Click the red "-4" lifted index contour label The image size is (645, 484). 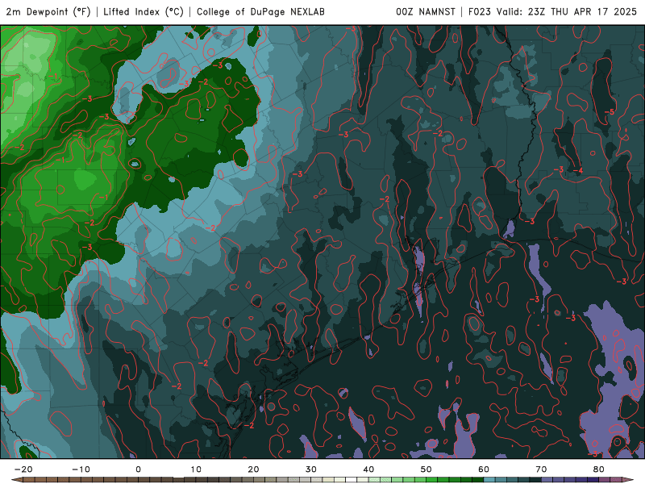(577, 170)
